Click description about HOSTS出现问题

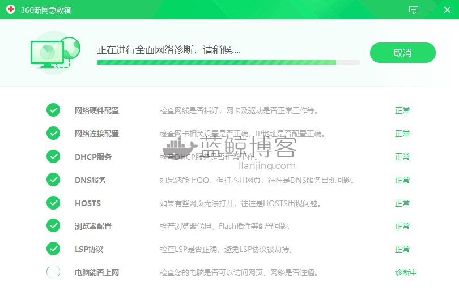coord(240,203)
